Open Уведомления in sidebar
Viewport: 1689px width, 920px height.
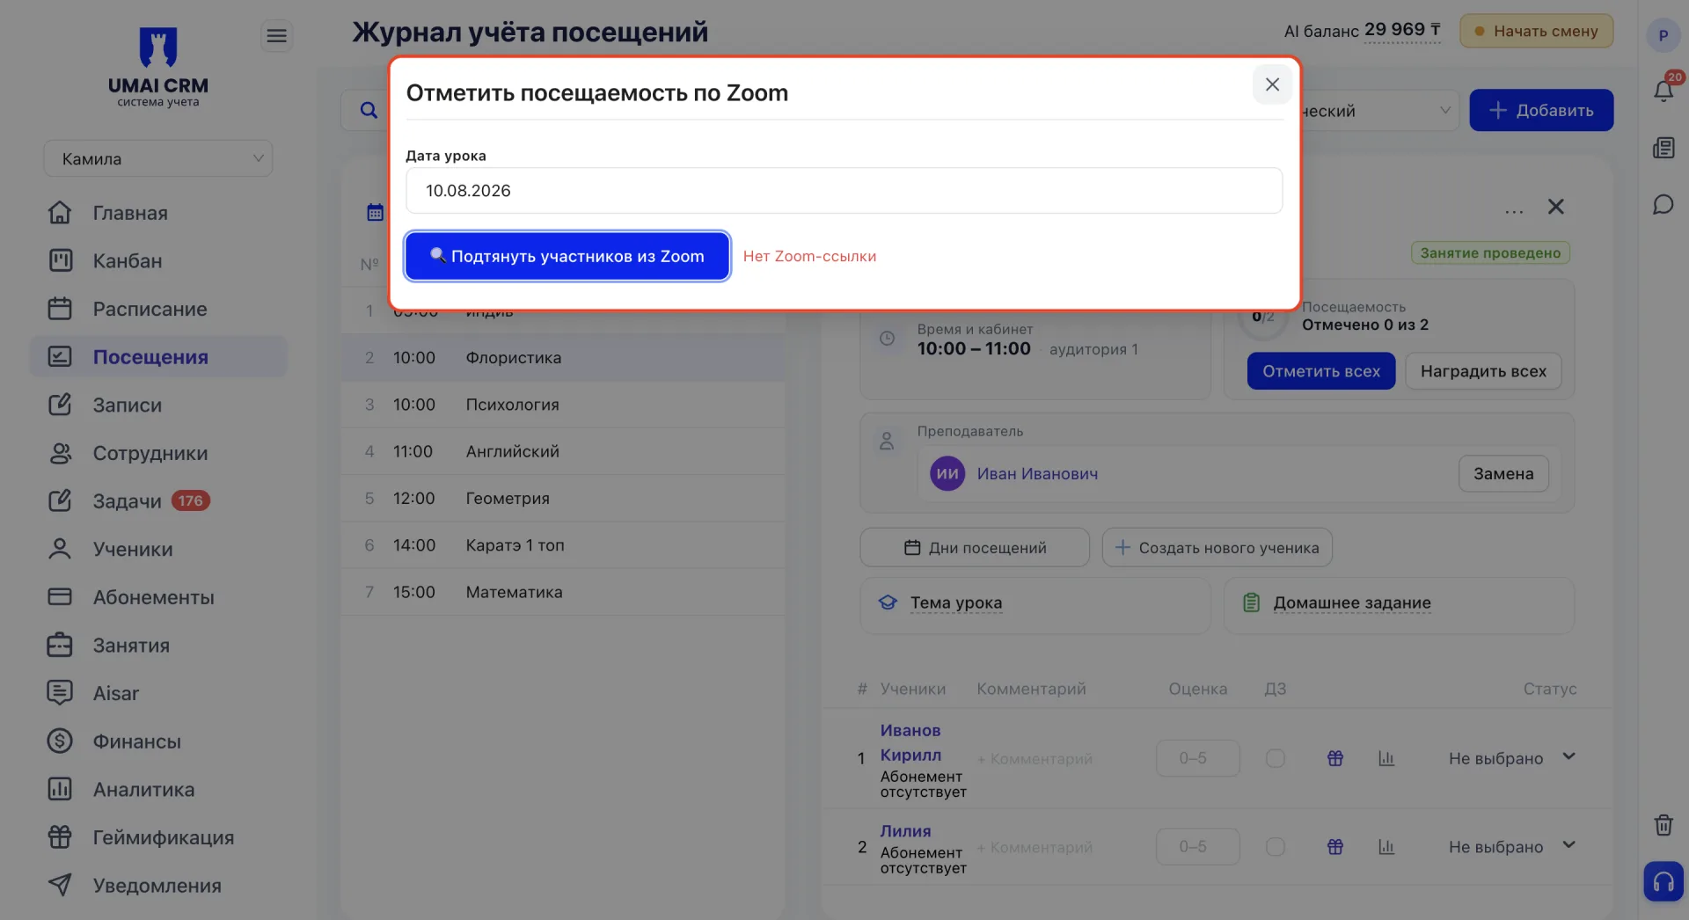[157, 886]
